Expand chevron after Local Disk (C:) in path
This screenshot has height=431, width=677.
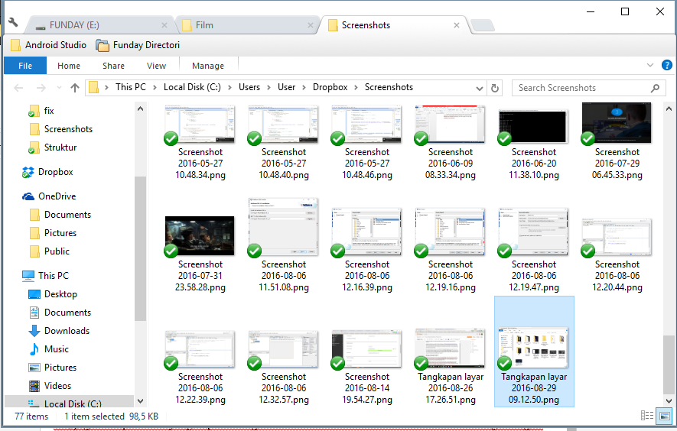(229, 88)
